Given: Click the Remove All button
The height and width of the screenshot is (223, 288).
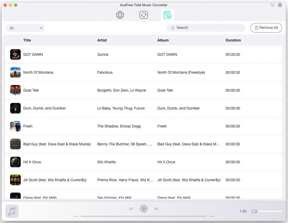Looking at the screenshot, I should point(266,28).
